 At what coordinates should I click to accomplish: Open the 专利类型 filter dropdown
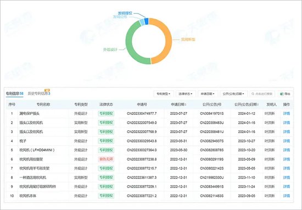[164, 94]
